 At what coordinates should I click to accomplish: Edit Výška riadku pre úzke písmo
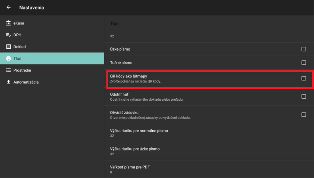pyautogui.click(x=135, y=151)
